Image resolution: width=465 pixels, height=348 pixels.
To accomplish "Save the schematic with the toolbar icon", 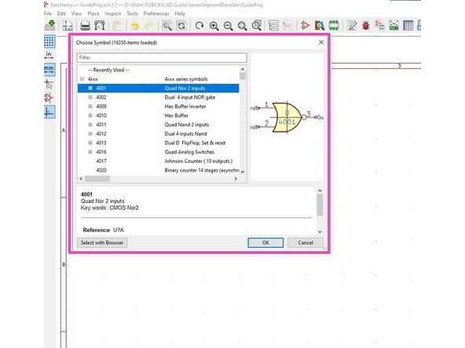I will [x=49, y=25].
